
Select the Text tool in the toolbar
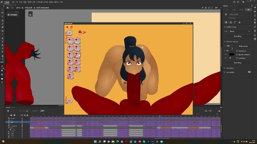(2, 42)
